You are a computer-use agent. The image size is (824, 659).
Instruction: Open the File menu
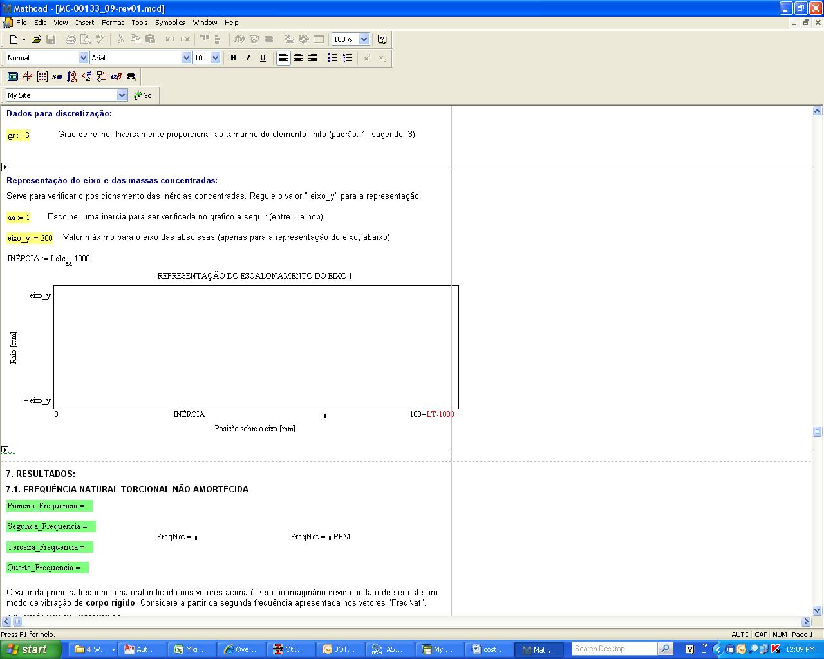coord(21,23)
